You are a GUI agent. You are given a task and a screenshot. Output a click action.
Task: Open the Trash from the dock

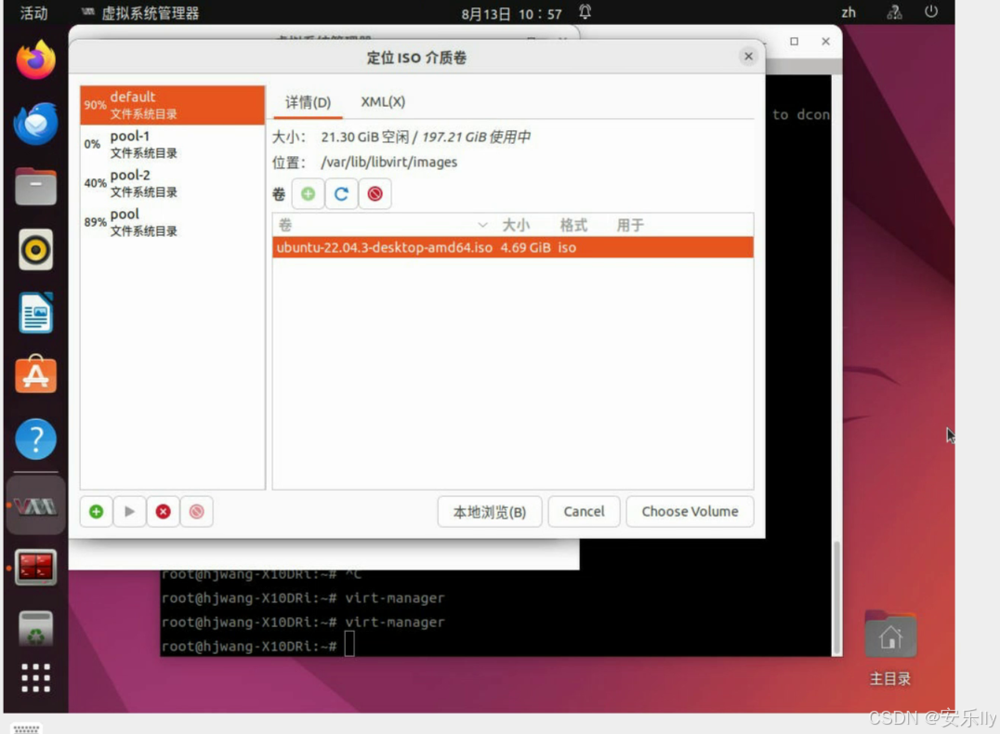(35, 629)
